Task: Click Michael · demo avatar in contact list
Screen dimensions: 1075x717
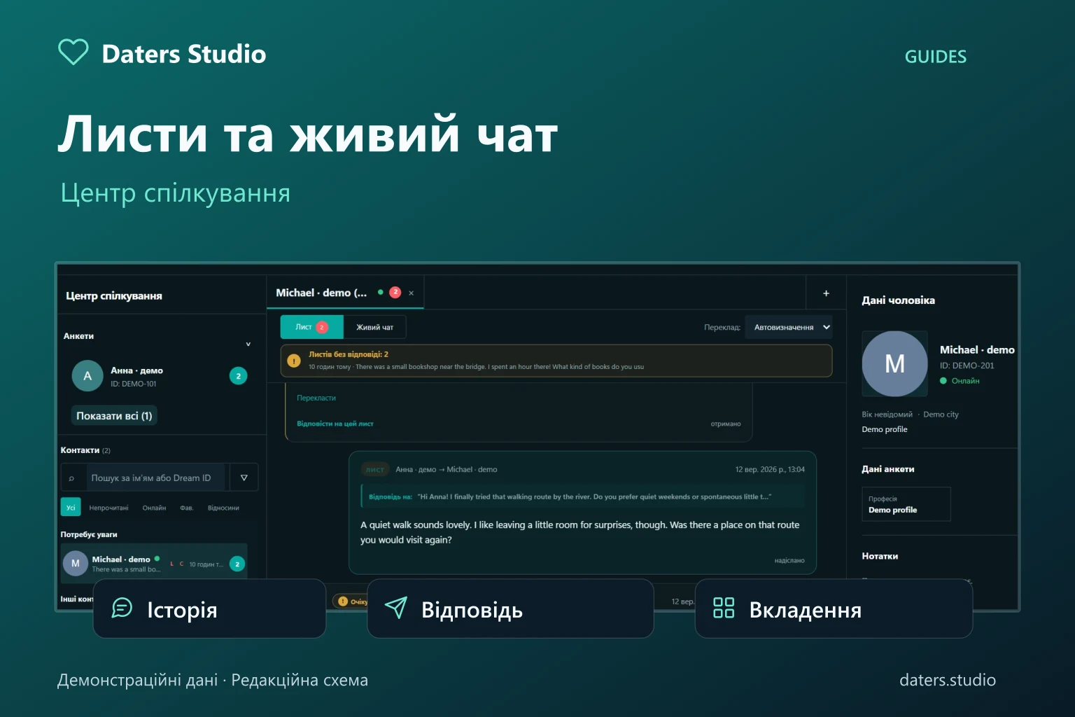Action: point(76,563)
